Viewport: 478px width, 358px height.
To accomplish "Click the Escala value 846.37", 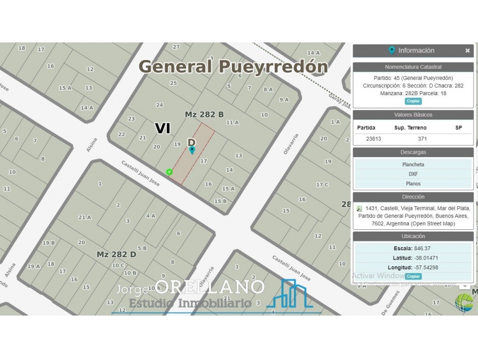I will tap(422, 248).
